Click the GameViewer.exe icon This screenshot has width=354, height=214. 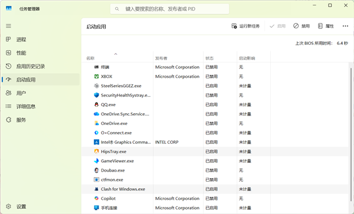click(96, 161)
